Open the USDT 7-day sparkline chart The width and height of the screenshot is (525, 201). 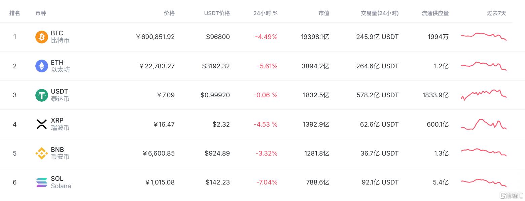(483, 95)
